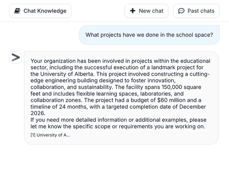Start a New chat via its label

pyautogui.click(x=151, y=11)
